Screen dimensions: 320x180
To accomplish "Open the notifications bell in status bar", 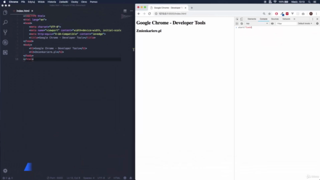I will click(131, 178).
